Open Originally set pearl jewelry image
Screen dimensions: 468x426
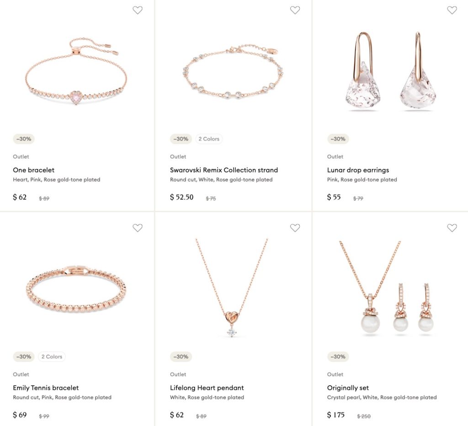pyautogui.click(x=387, y=287)
